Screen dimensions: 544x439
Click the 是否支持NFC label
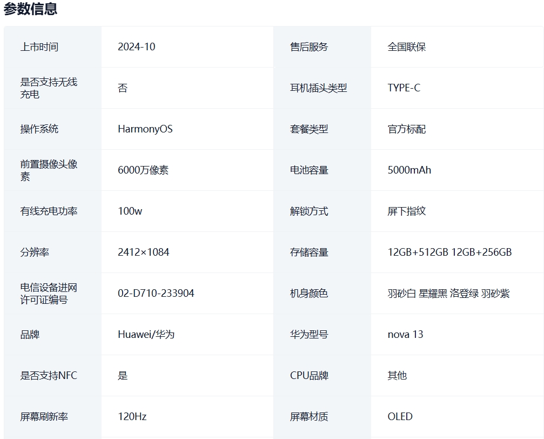[x=49, y=375]
